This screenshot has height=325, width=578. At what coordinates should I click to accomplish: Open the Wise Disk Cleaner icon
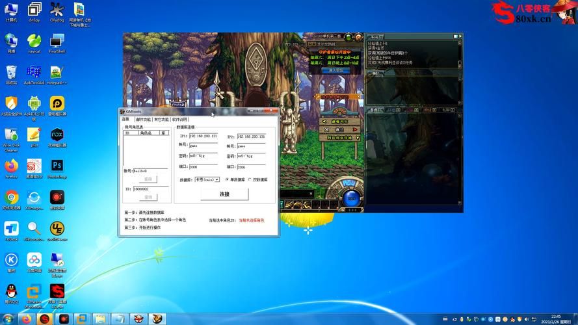pos(12,140)
